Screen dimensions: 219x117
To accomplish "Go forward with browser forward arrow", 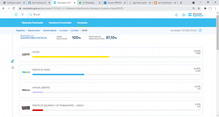I will (9, 8).
